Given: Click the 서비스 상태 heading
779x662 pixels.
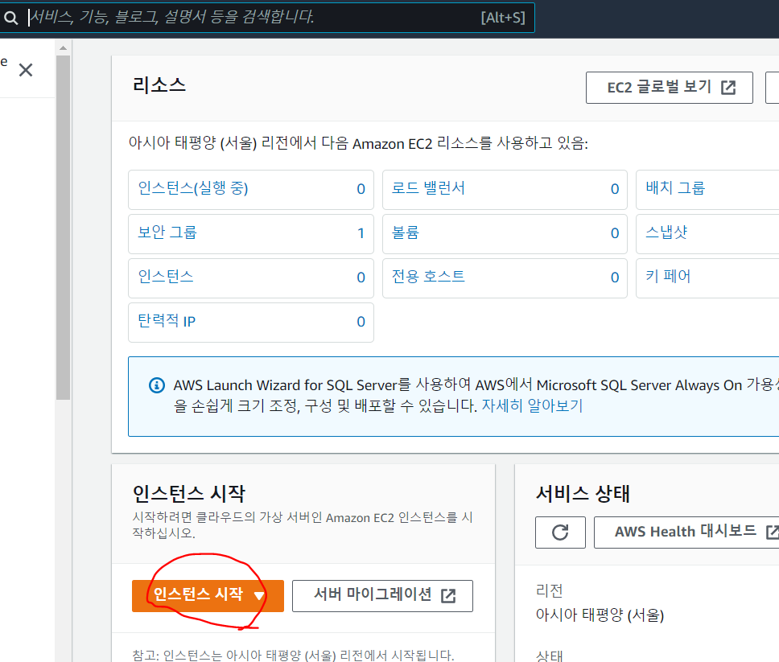Looking at the screenshot, I should click(x=583, y=494).
